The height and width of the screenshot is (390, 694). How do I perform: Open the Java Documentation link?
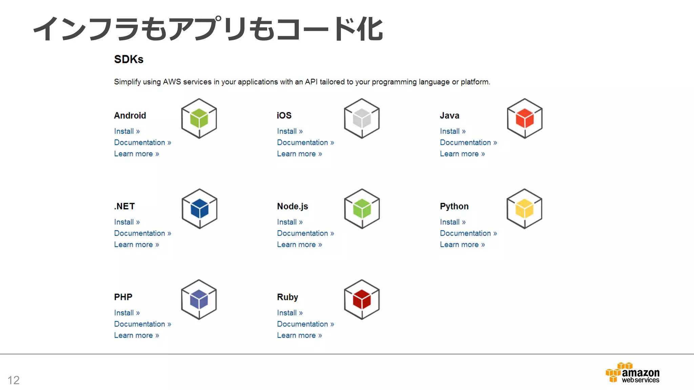pos(468,143)
